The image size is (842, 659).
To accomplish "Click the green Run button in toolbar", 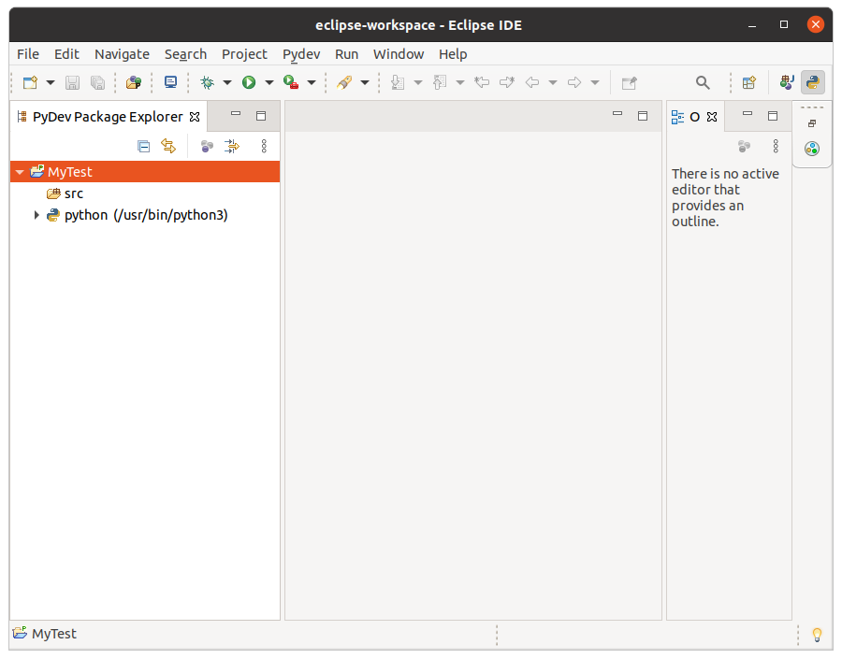I will coord(249,82).
